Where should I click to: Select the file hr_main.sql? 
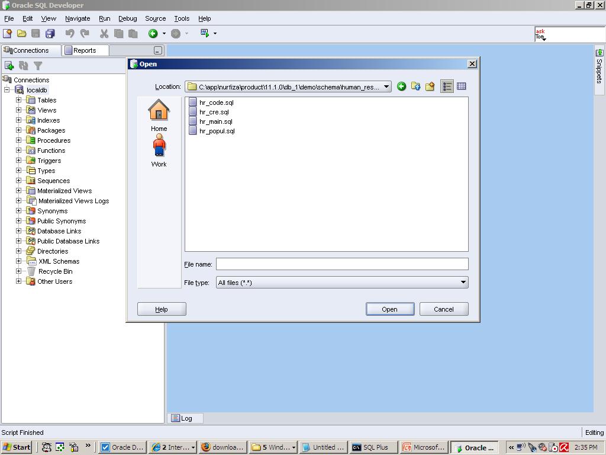215,121
